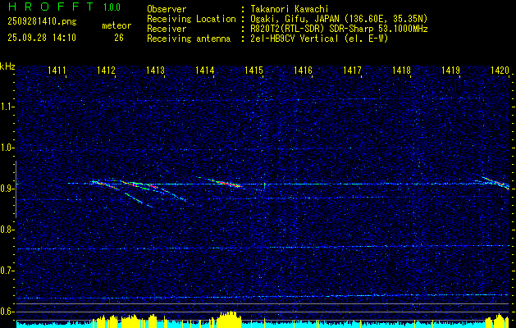Viewport: 516px width, 328px height.
Task: Click the yellow signal level peak below 1414
Action: coord(227,319)
